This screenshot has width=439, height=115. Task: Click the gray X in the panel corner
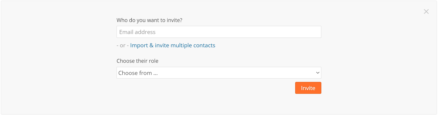(x=426, y=11)
